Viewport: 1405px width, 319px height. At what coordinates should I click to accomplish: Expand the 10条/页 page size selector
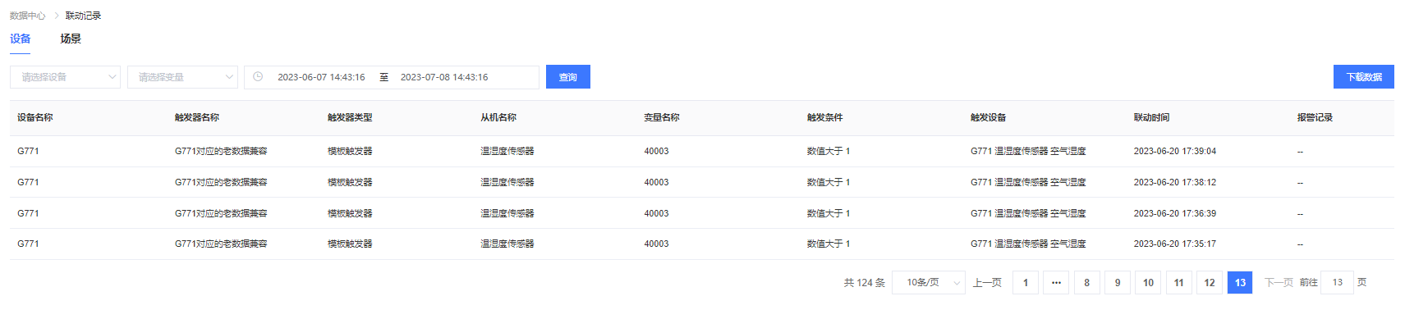929,282
